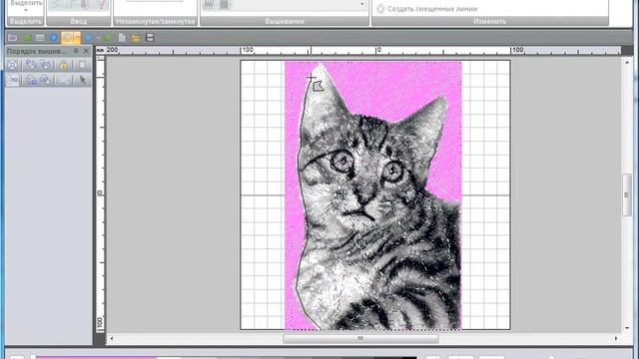Click the purple folder icon in quick toolbar
This screenshot has height=359, width=639.
[12, 38]
